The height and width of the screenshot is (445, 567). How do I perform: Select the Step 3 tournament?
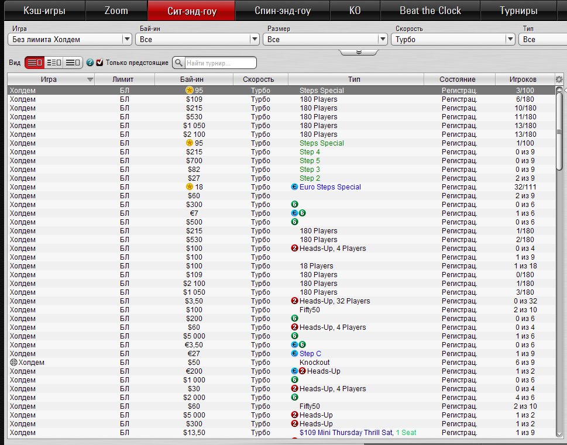click(281, 169)
